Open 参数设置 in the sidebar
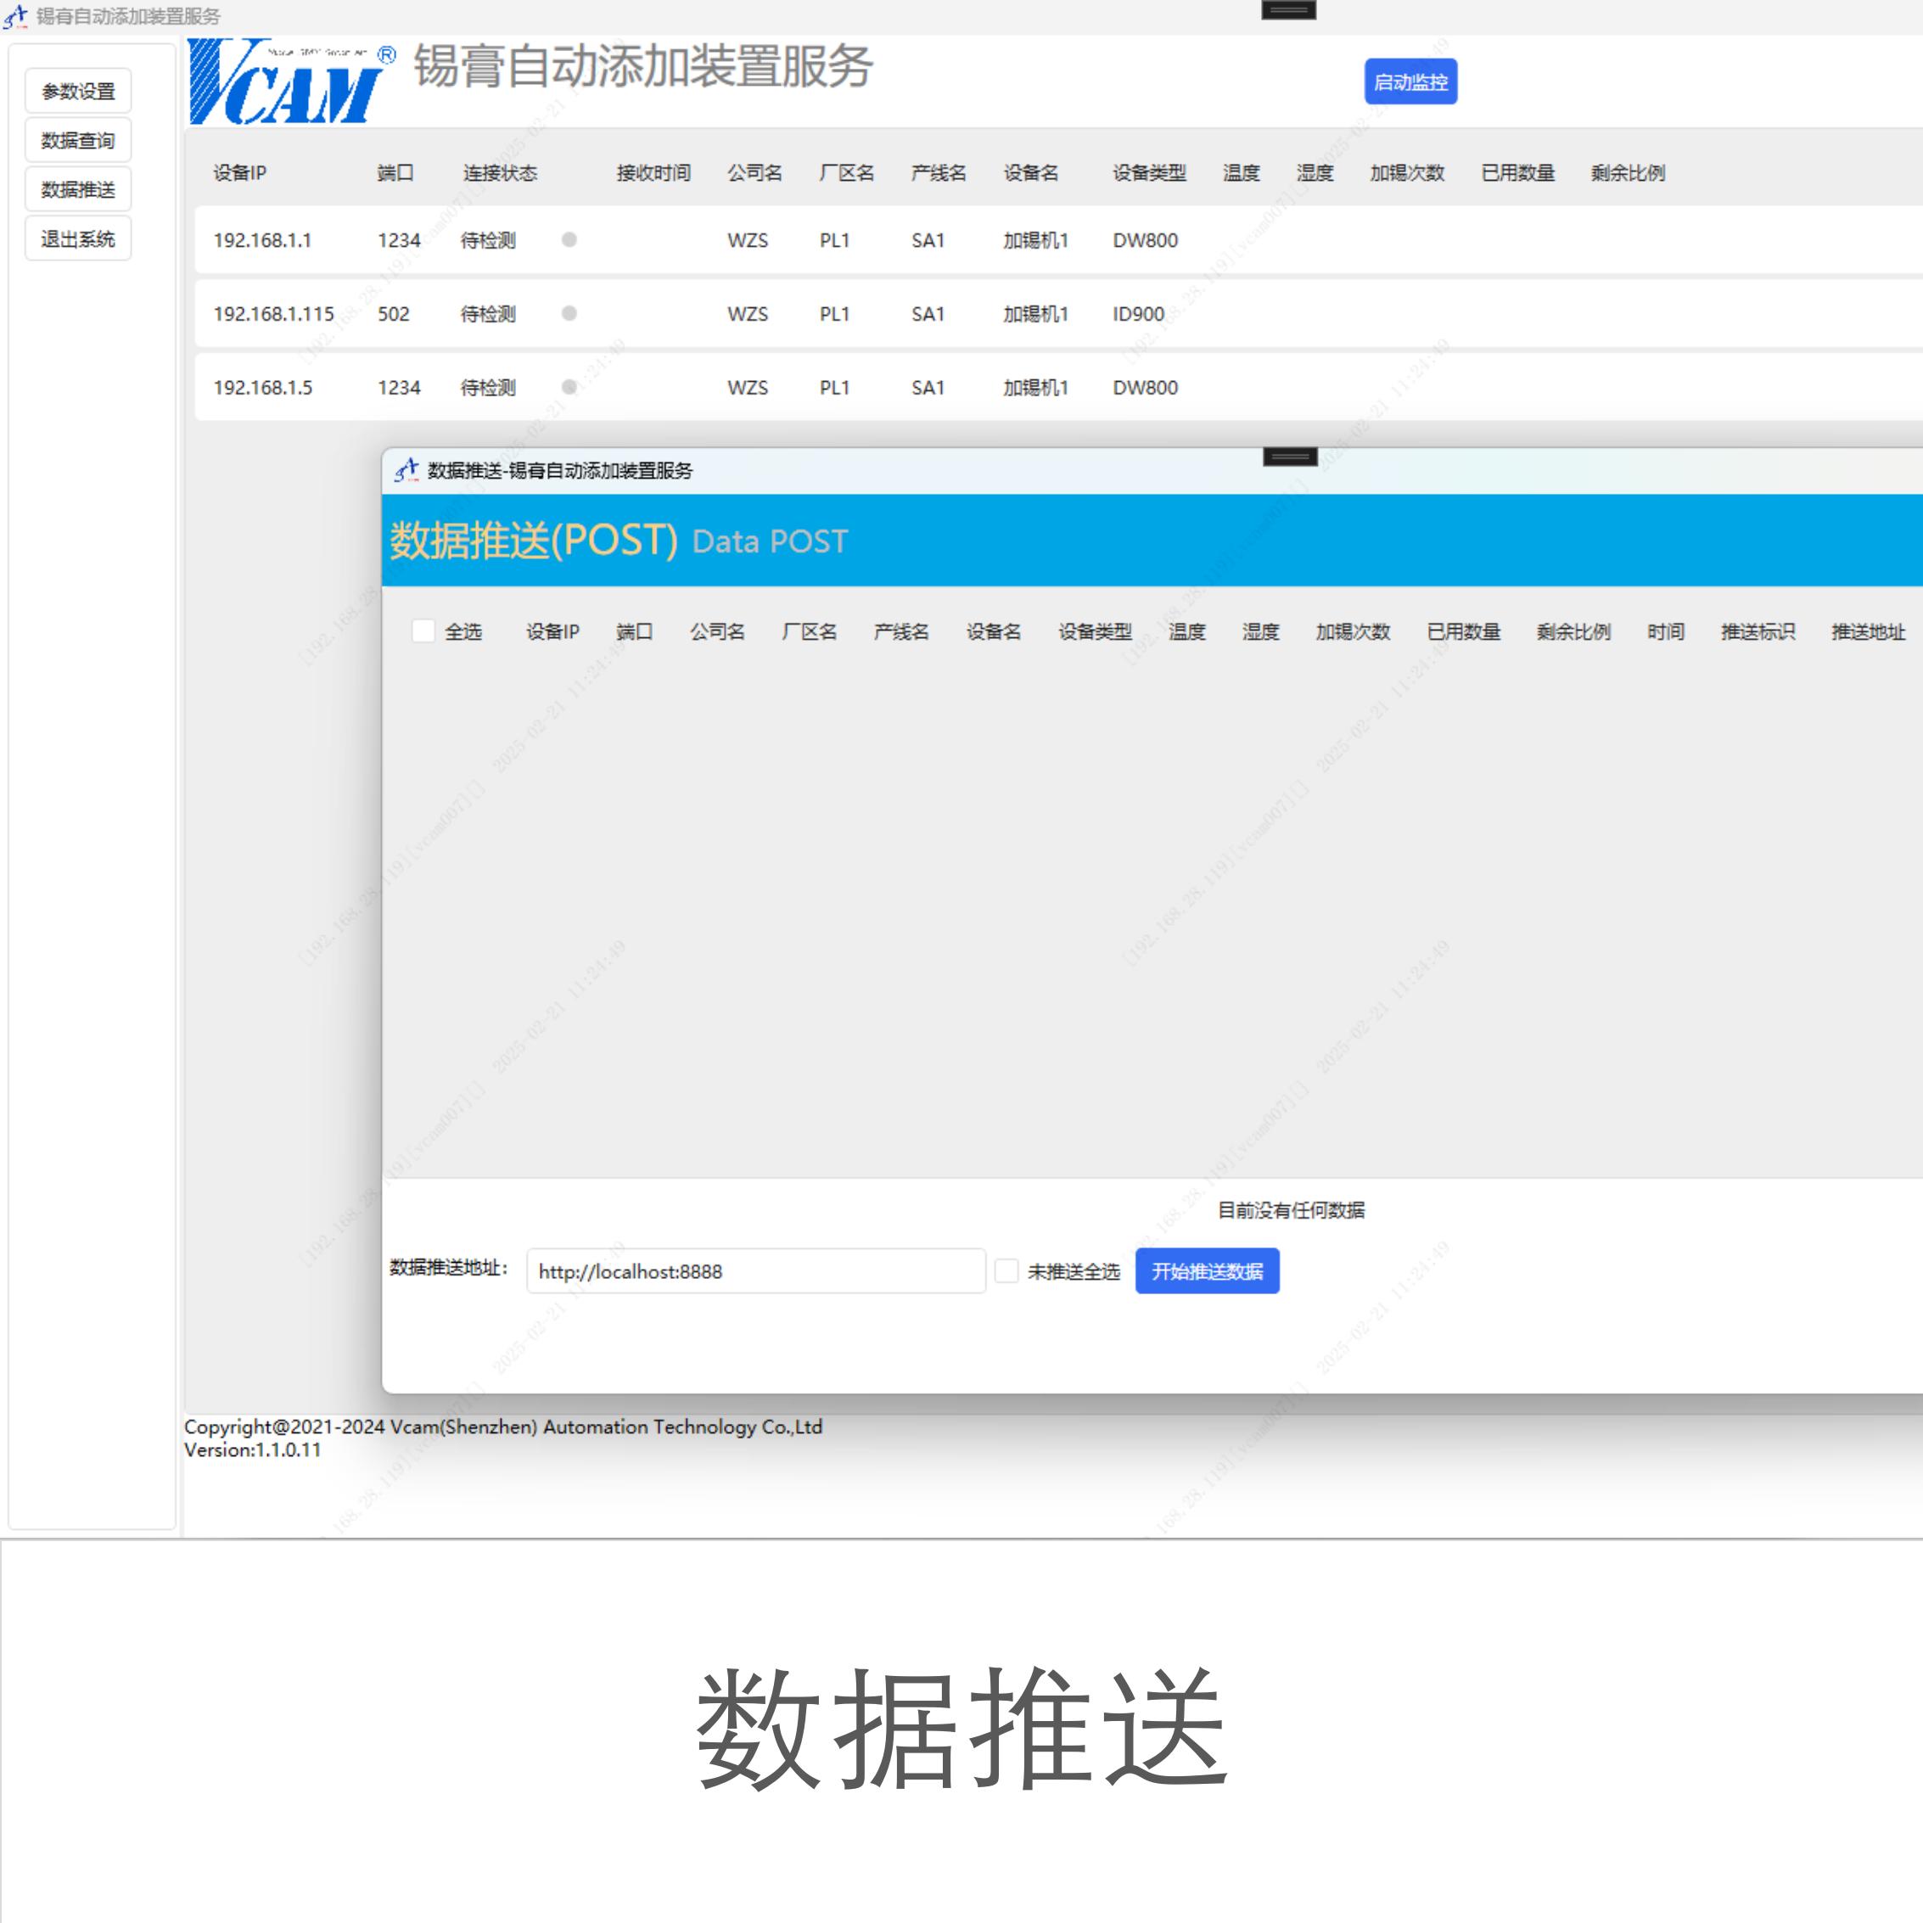 [79, 92]
